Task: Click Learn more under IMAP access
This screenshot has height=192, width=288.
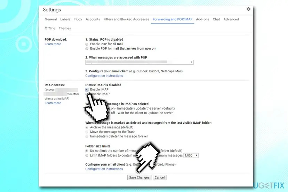Action: click(x=53, y=103)
